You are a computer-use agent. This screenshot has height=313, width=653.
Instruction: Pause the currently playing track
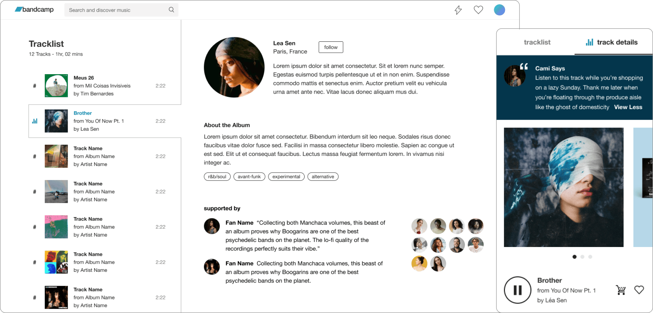[x=518, y=290]
